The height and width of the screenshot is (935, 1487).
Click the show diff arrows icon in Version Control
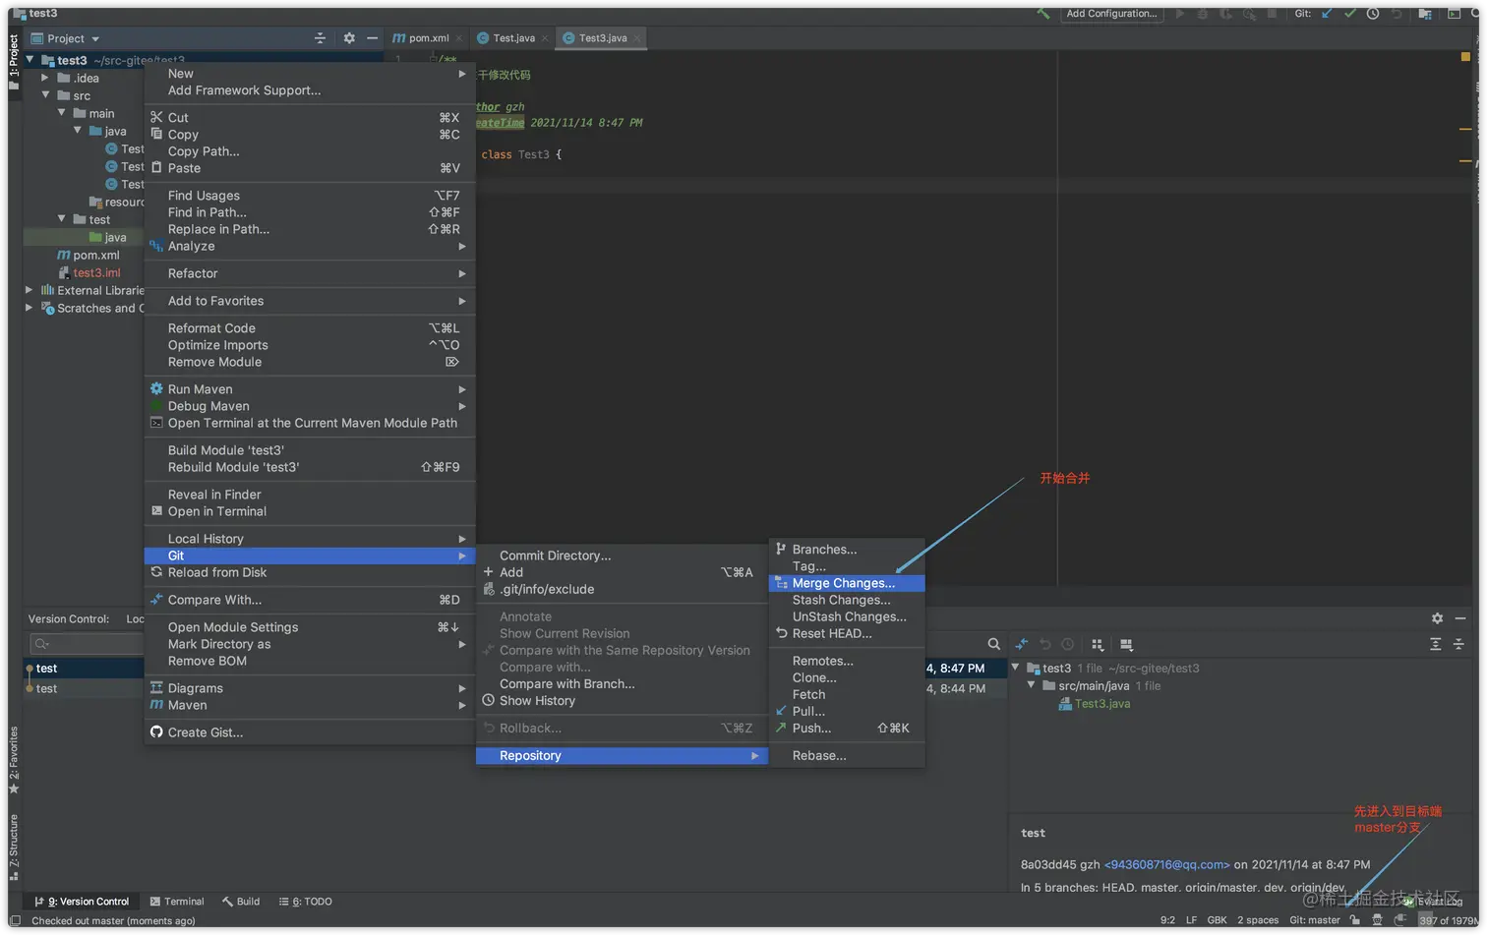(1022, 644)
